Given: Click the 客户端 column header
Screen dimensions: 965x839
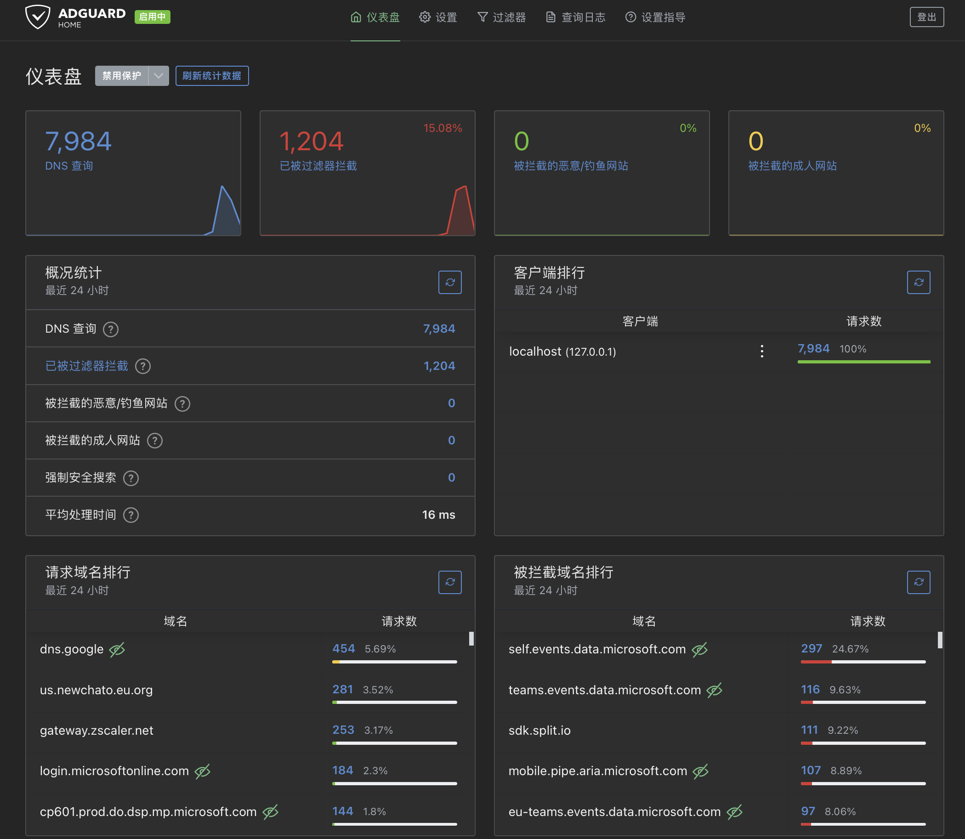Looking at the screenshot, I should 640,321.
